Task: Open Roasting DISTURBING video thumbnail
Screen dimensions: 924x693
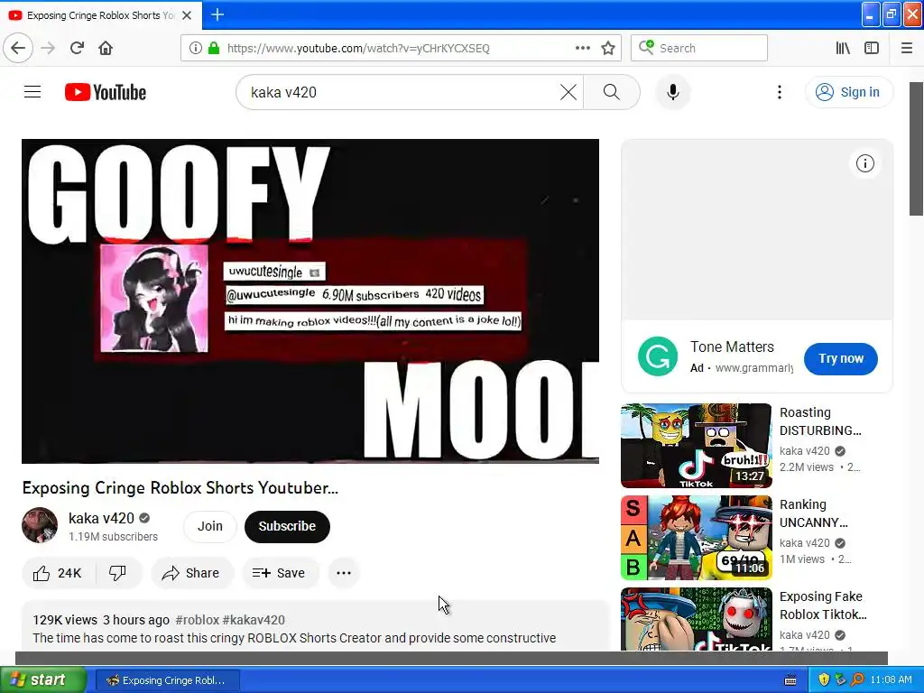Action: (696, 446)
